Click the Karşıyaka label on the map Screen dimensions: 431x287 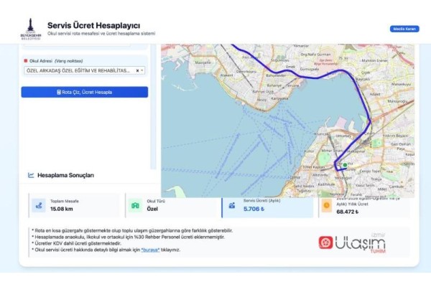click(279, 98)
